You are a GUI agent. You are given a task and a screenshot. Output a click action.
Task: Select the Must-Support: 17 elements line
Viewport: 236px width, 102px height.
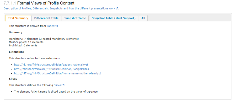(x=26, y=42)
